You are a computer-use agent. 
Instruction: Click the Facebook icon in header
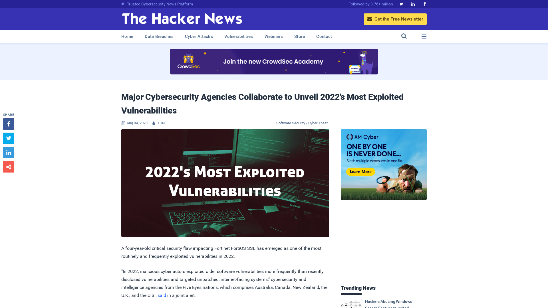pos(424,4)
